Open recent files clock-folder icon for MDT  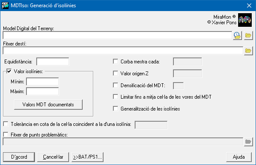[237, 35]
